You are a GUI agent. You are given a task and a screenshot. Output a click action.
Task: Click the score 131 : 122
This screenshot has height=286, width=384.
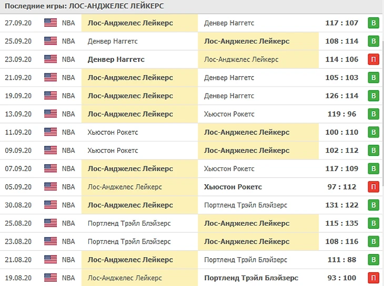[x=341, y=205]
